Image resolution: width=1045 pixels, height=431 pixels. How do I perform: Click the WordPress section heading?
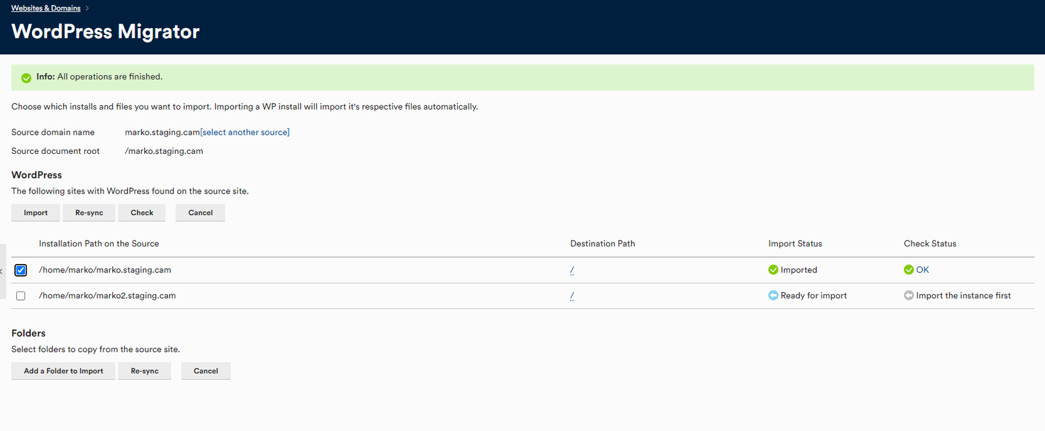pos(37,175)
